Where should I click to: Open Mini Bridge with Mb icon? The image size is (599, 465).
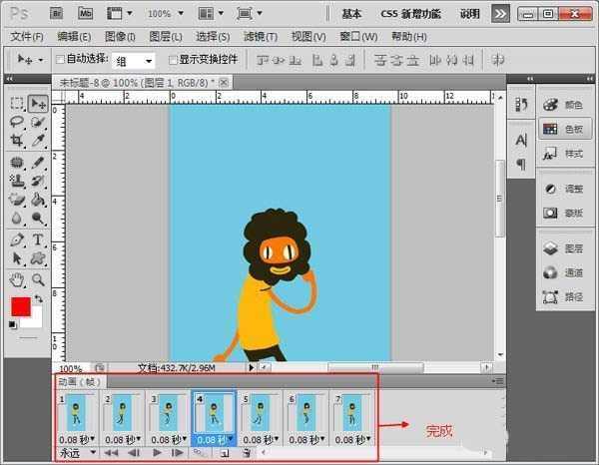click(85, 15)
